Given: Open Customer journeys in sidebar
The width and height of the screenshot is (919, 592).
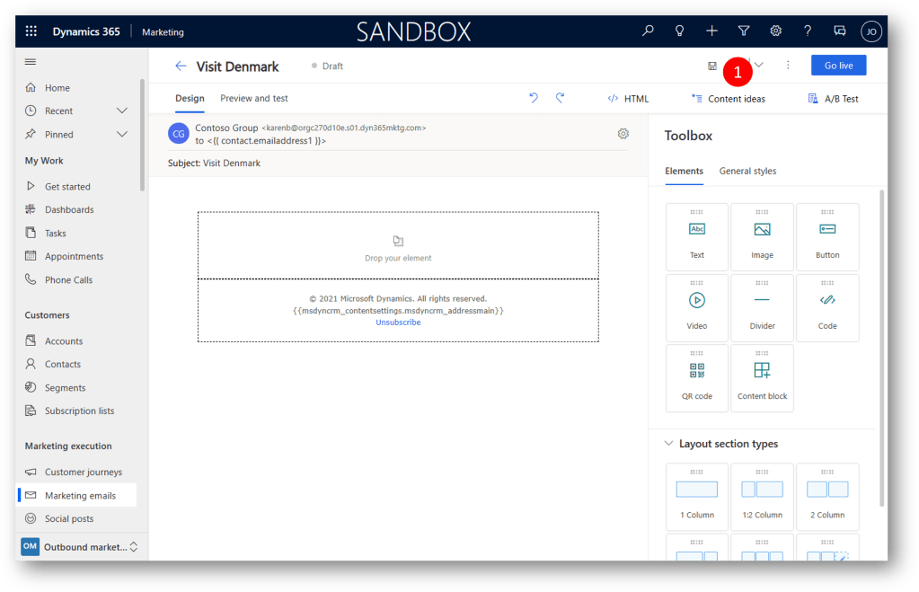Looking at the screenshot, I should pos(84,472).
